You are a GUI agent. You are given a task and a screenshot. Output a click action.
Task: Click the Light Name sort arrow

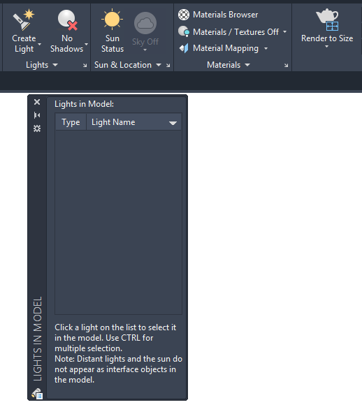173,123
